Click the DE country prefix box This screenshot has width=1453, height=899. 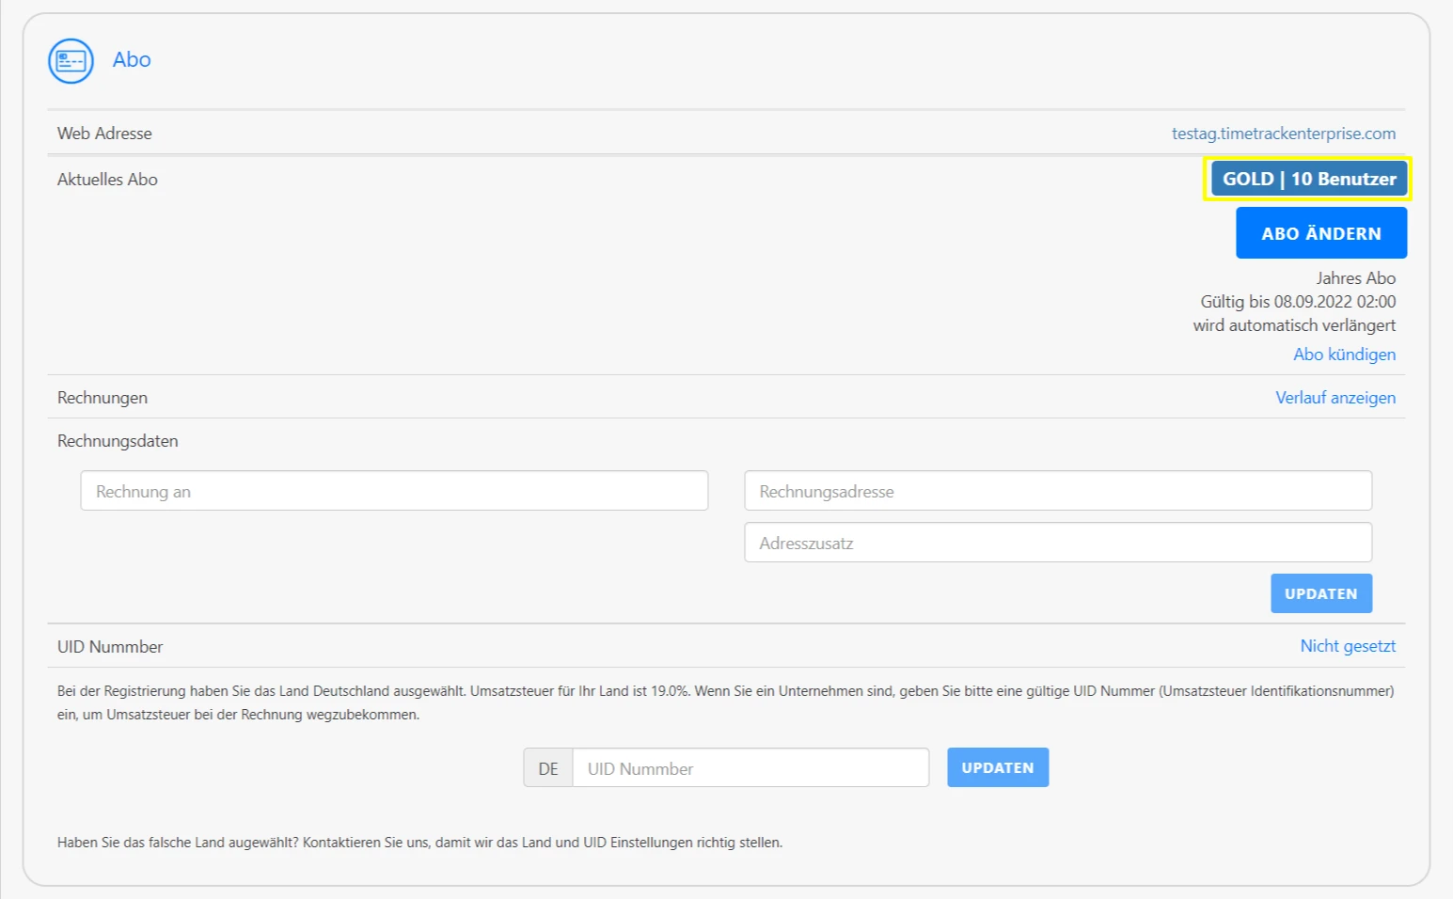click(548, 768)
